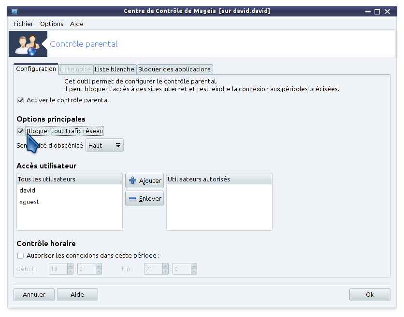404x317 pixels.
Task: Increase the Fin hour with up arrow
Action: pos(165,266)
